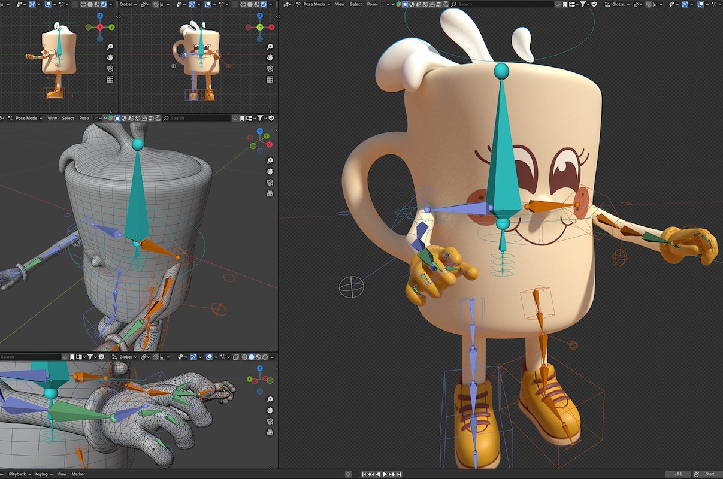Jump to the timeline's first frame
Screen dimensions: 723x479
[x=364, y=474]
